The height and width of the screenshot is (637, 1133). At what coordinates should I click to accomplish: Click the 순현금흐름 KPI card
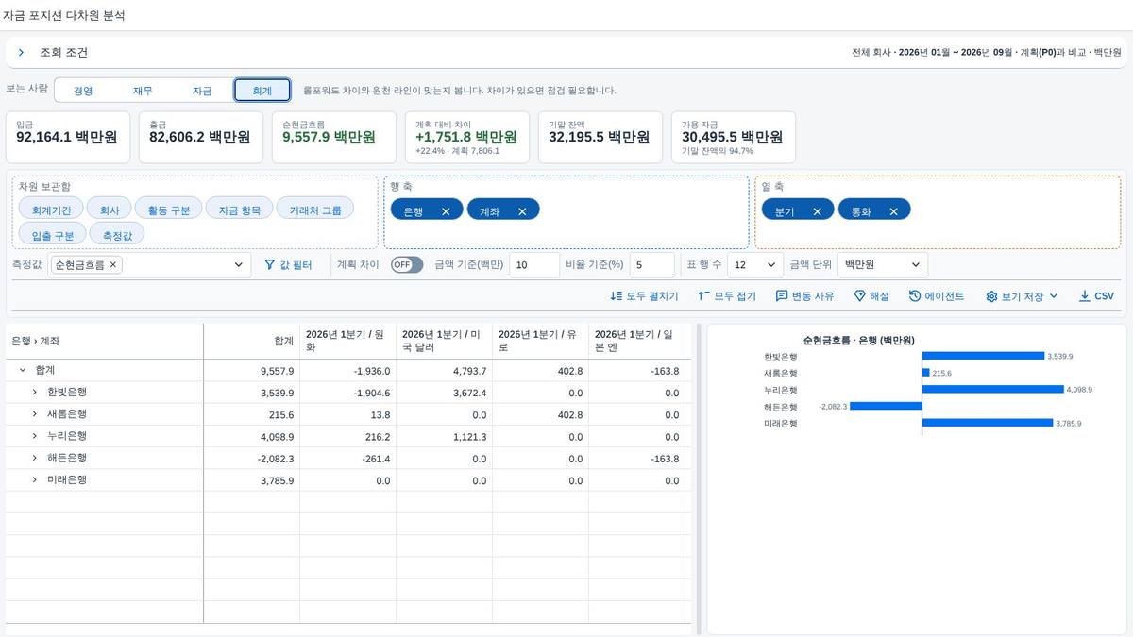(x=334, y=137)
